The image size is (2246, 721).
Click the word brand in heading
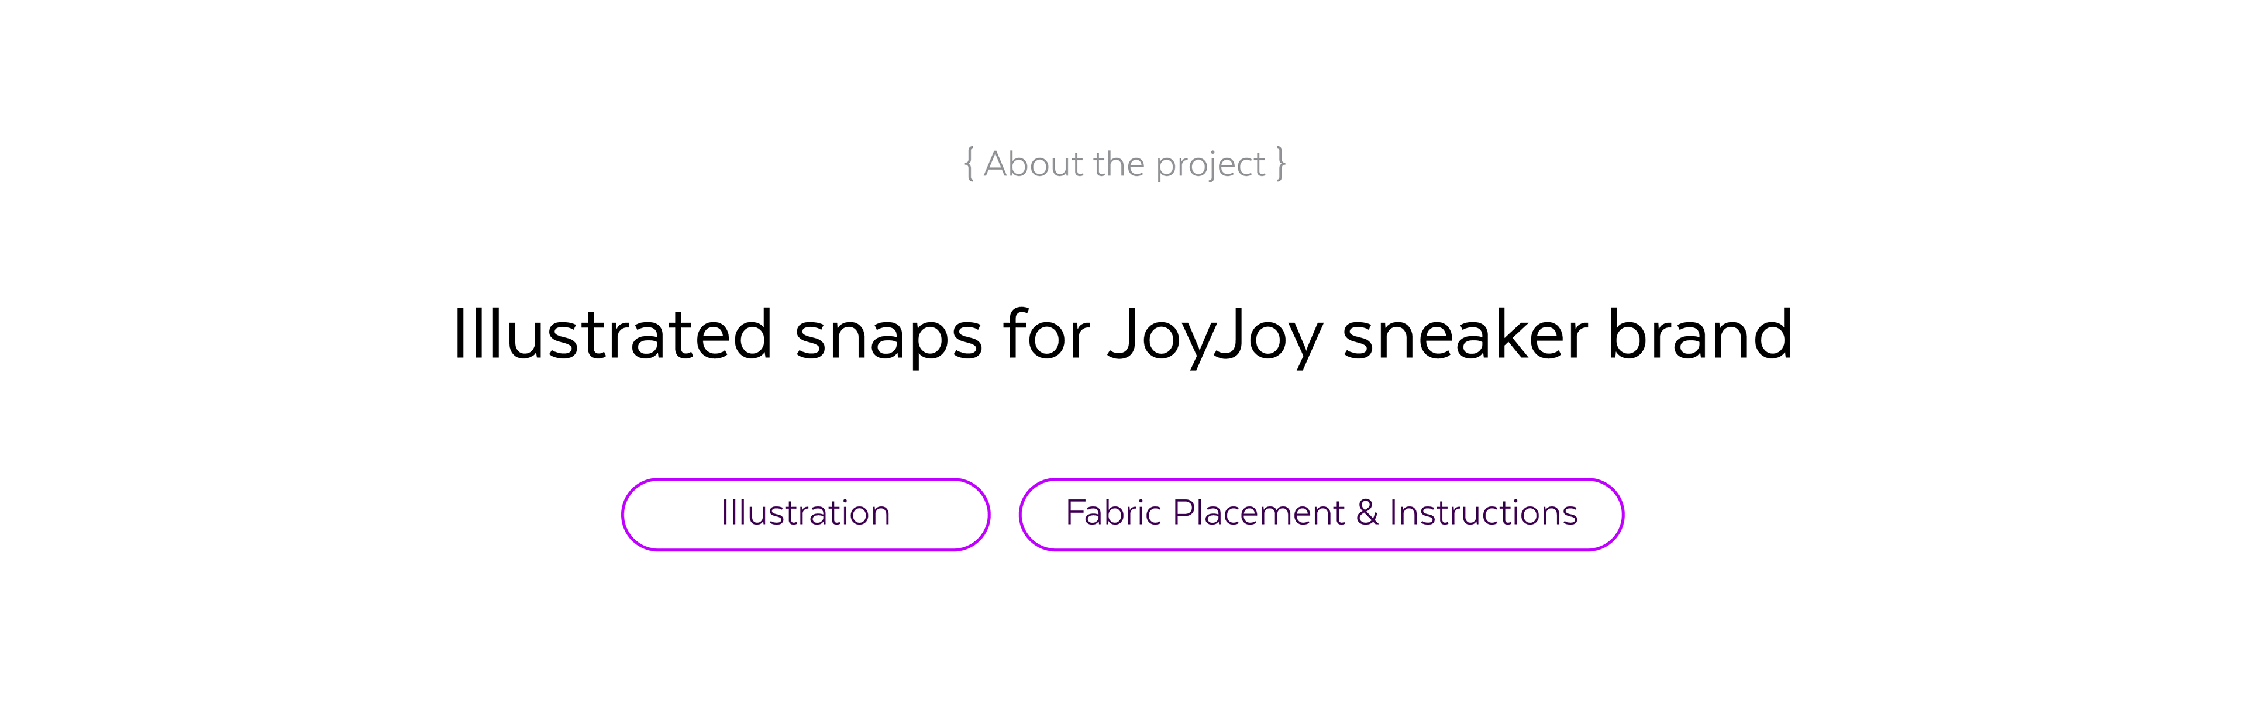tap(1700, 335)
